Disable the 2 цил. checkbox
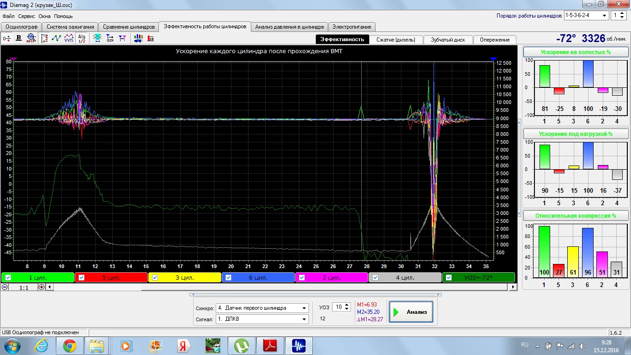Screen dimensions: 631x355 [x=302, y=278]
